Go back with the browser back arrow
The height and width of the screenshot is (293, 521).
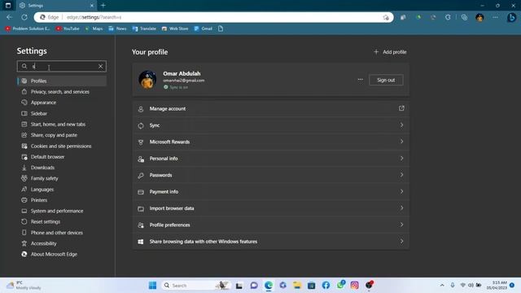click(9, 17)
